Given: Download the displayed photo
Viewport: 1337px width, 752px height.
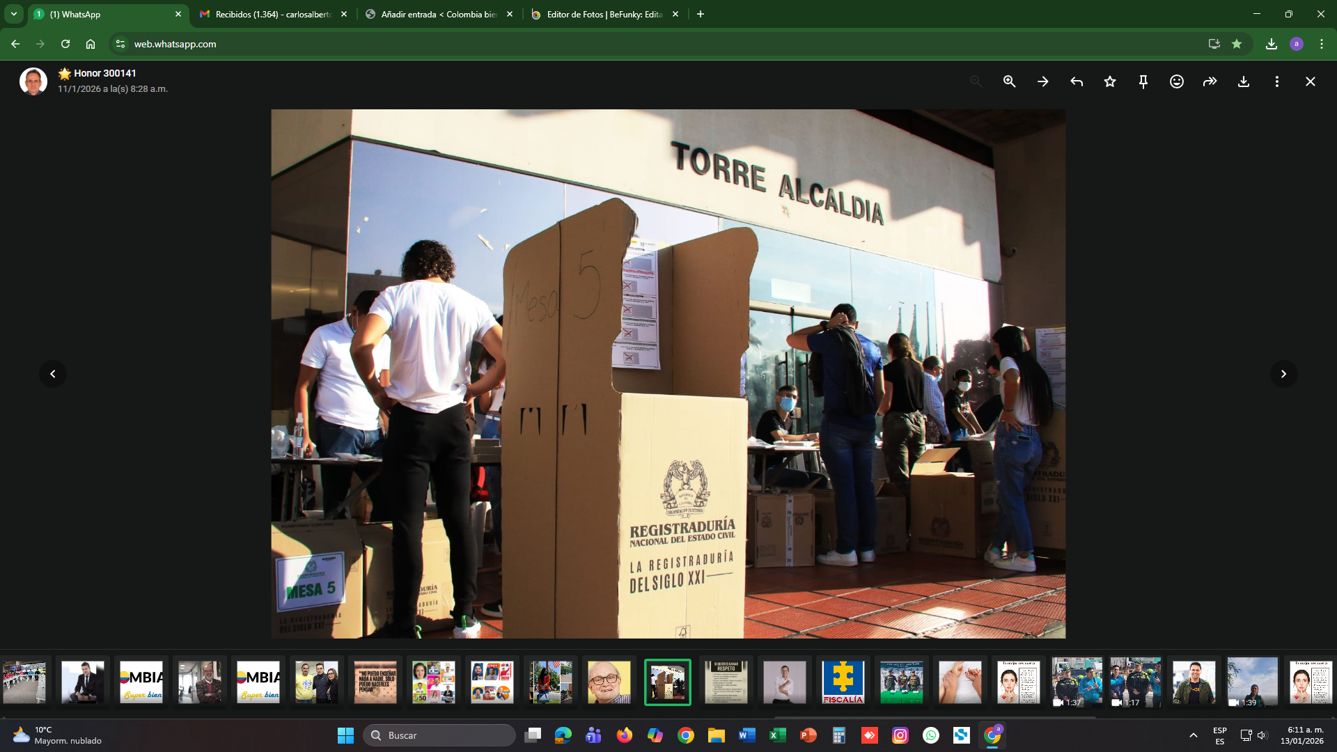Looking at the screenshot, I should [1243, 81].
